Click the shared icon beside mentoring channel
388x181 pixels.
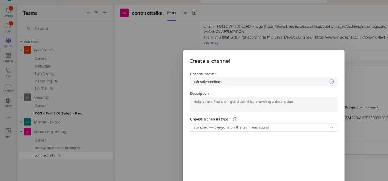pyautogui.click(x=56, y=81)
